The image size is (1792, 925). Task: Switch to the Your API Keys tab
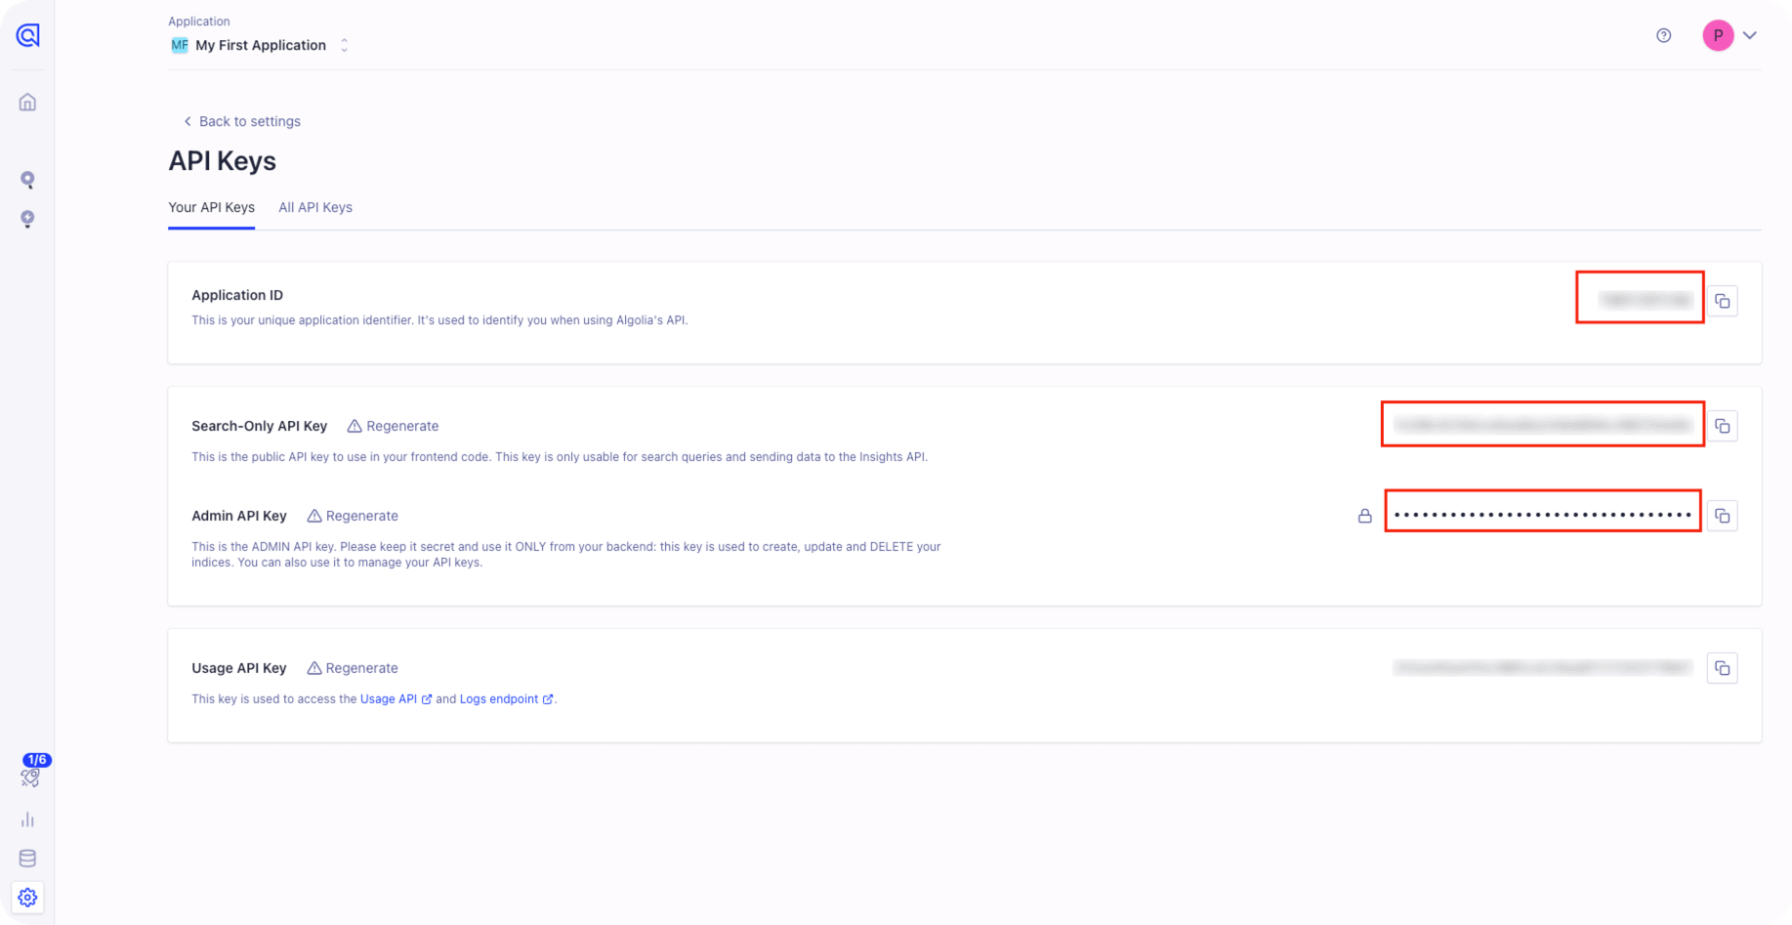[x=211, y=207]
